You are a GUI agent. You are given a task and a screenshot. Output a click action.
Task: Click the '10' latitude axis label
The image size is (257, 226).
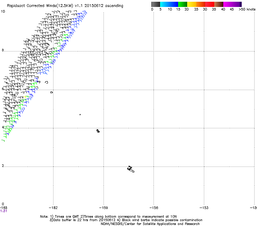pyautogui.click(x=3, y=11)
